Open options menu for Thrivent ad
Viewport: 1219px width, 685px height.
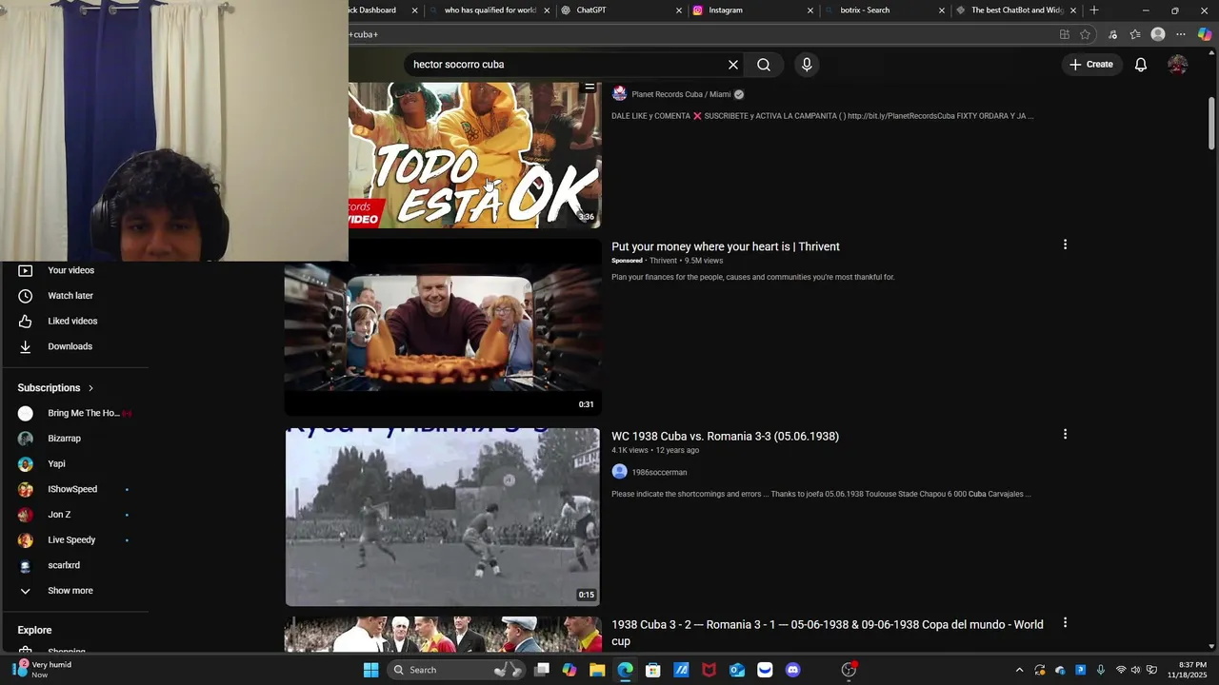pos(1065,245)
